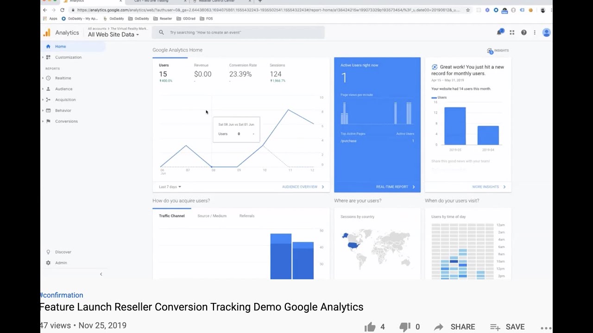Viewport: 593px width, 333px height.
Task: Click the 2019-05 users bar
Action: pyautogui.click(x=455, y=126)
